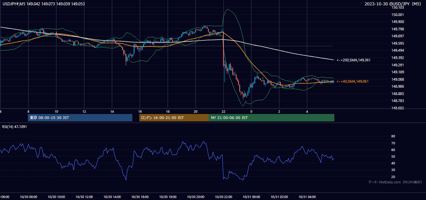Click the RSI(14) 47.1091 indicator label
This screenshot has height=200, width=426.
tap(15, 127)
